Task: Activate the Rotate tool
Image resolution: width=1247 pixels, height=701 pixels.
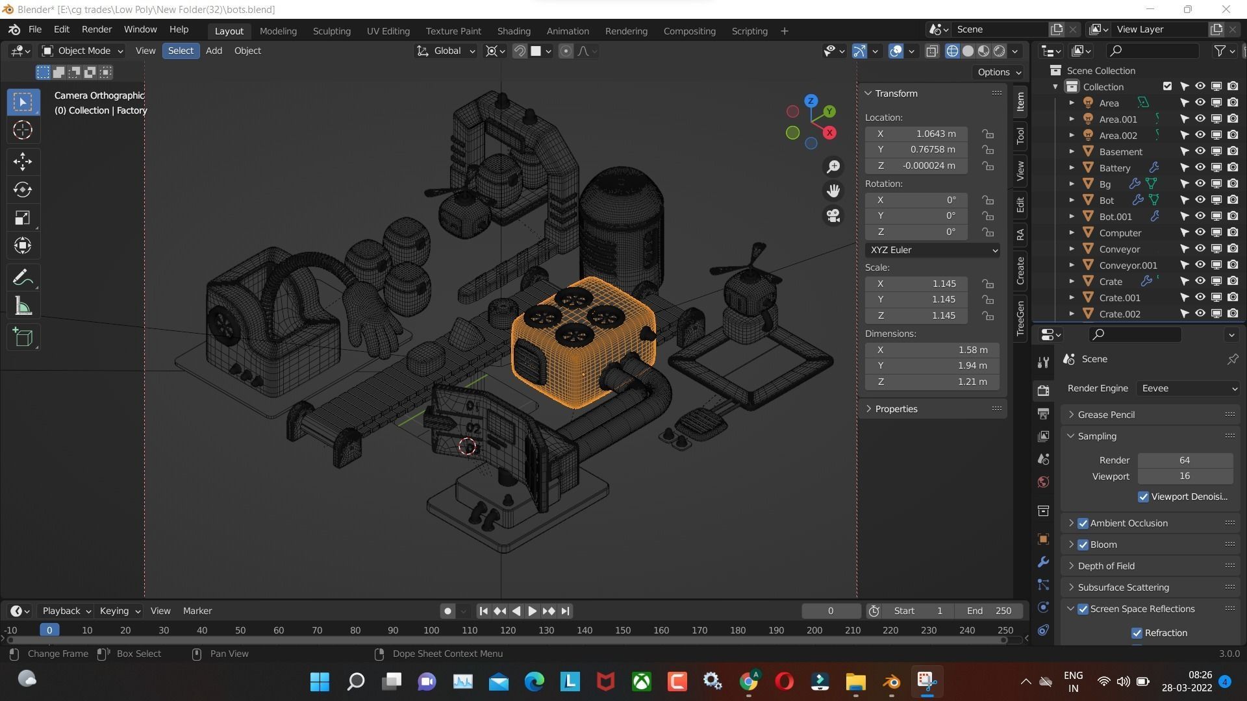Action: 23,190
